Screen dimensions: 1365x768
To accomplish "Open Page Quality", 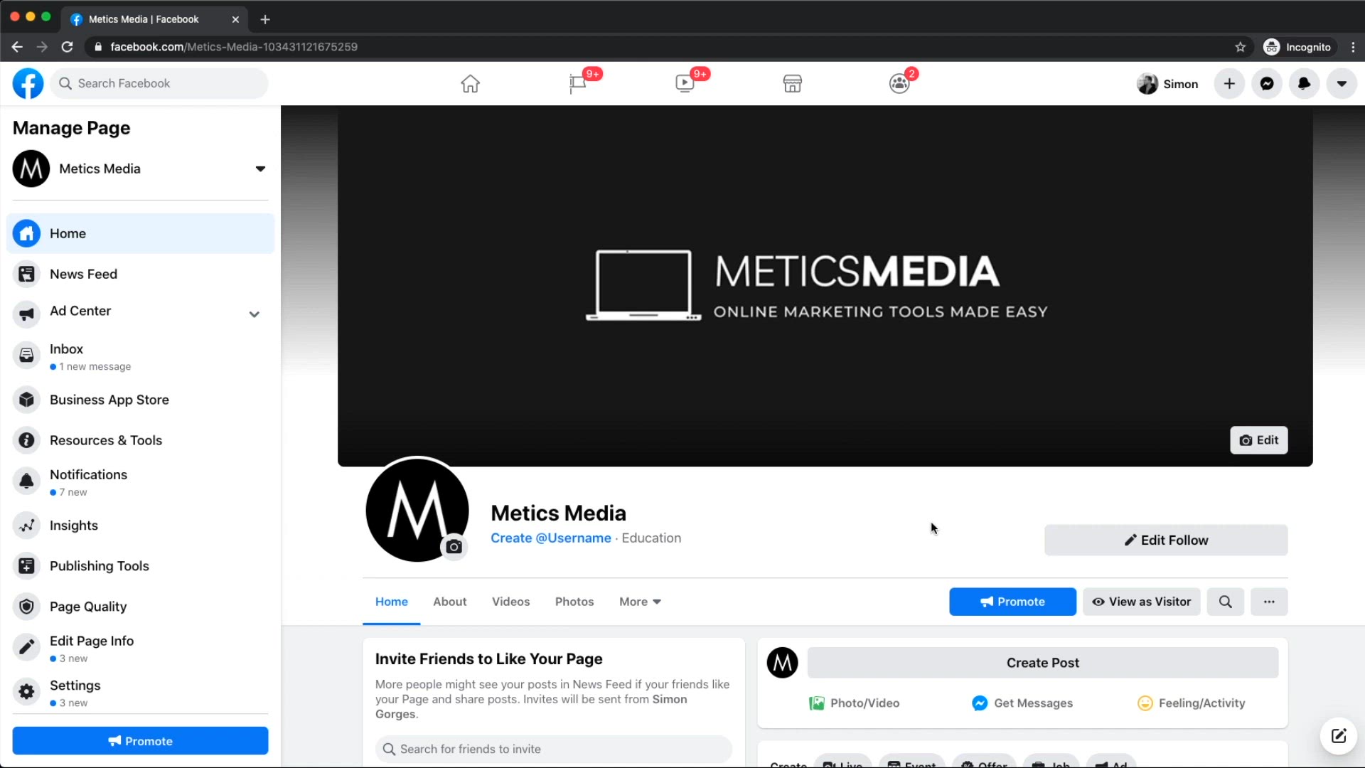I will coord(140,607).
